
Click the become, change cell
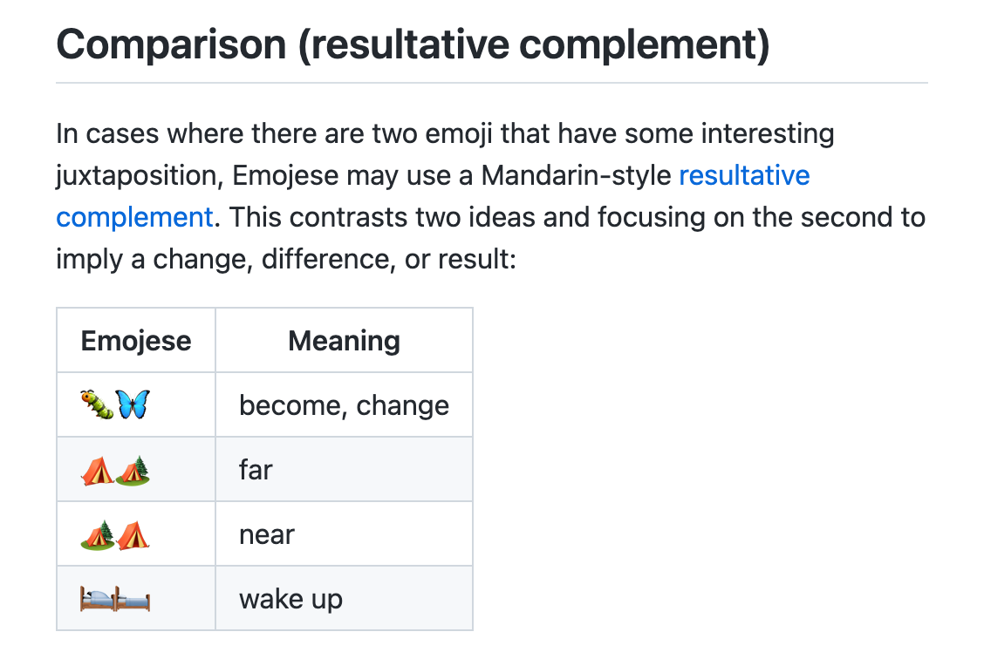click(x=344, y=405)
